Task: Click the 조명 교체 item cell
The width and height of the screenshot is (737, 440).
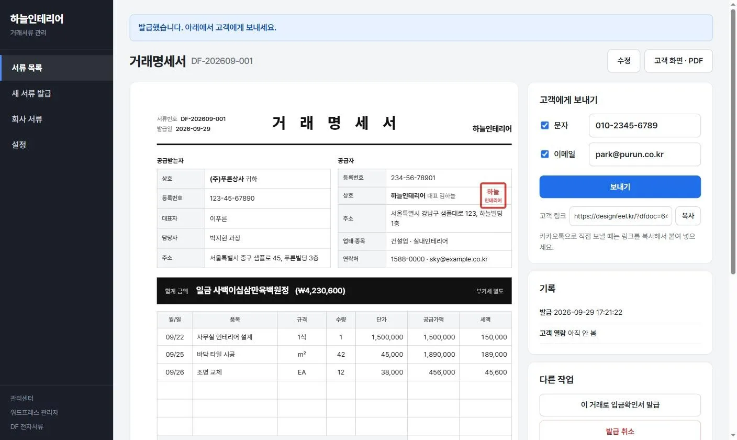Action: coord(235,372)
